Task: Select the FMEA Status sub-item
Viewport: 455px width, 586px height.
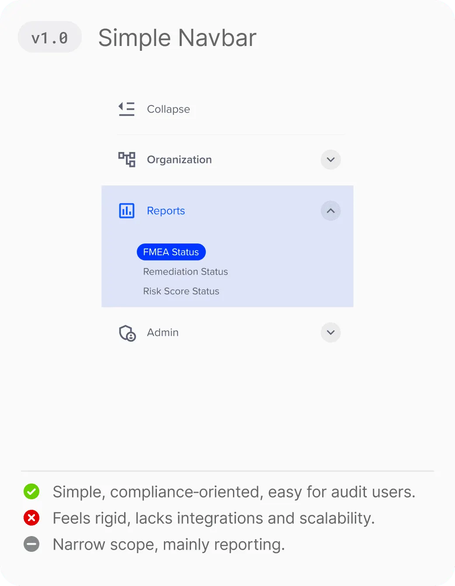Action: pos(171,252)
